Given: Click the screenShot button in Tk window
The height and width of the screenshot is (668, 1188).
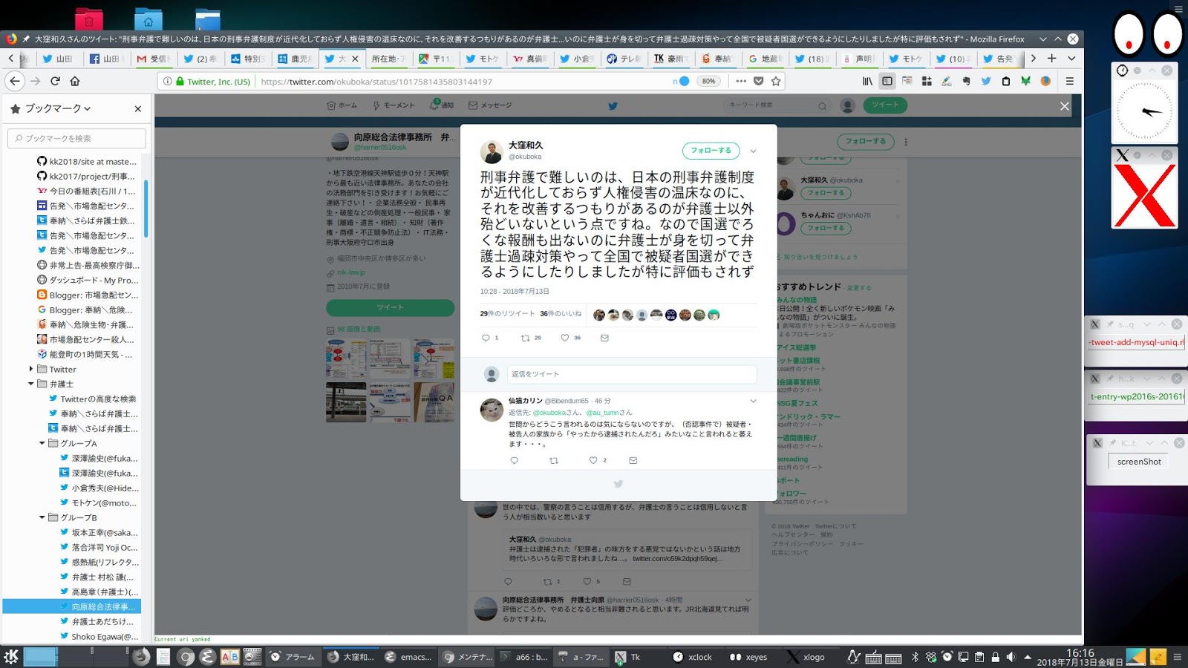Looking at the screenshot, I should pos(1139,462).
